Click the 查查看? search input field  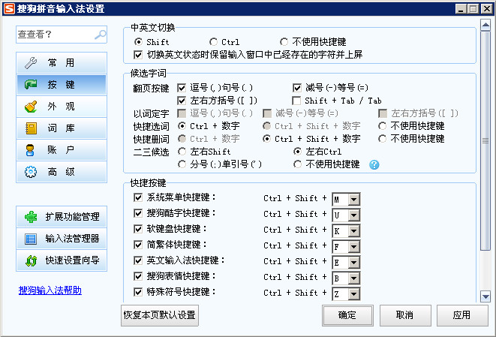[62, 35]
